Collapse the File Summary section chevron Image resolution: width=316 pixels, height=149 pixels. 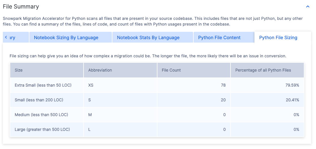tap(308, 6)
